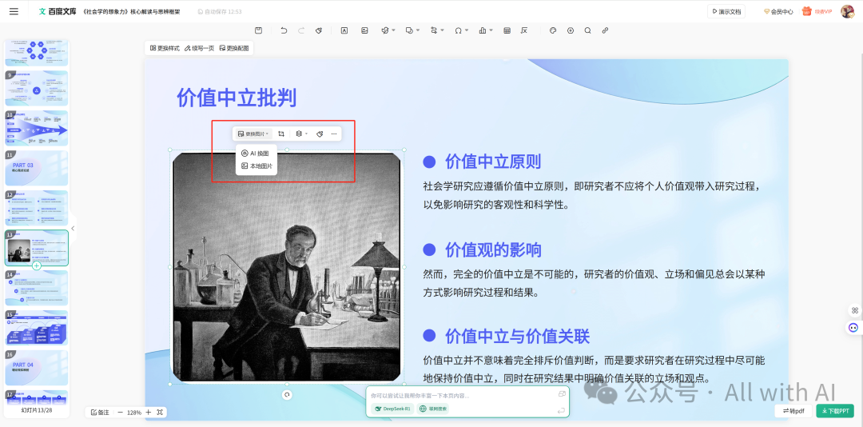Select slide 11 PART 03 thumbnail
863x427 pixels.
(36, 168)
